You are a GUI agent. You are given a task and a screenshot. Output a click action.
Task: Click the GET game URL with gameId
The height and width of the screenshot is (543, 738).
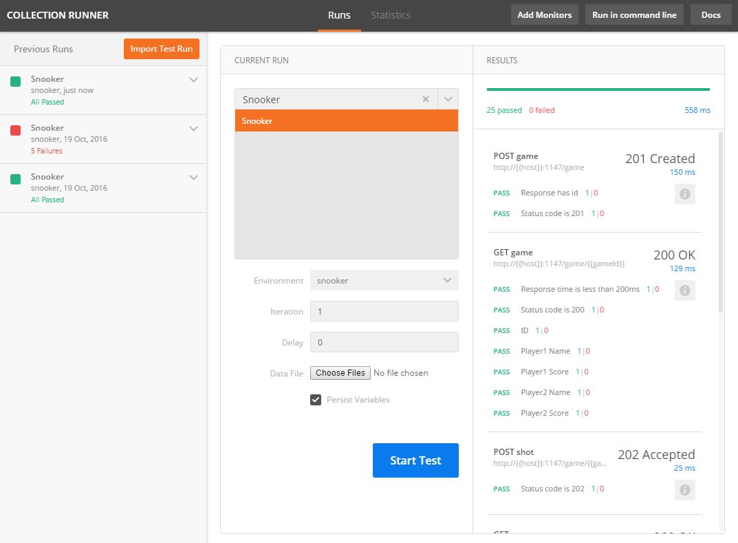click(559, 264)
